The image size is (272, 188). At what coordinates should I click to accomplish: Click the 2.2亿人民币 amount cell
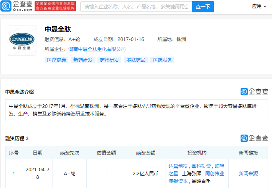[146, 173]
